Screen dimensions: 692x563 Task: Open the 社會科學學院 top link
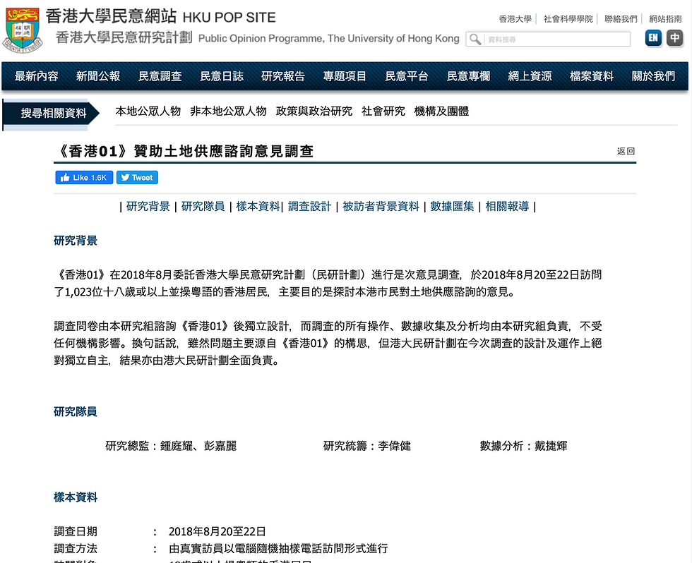568,19
